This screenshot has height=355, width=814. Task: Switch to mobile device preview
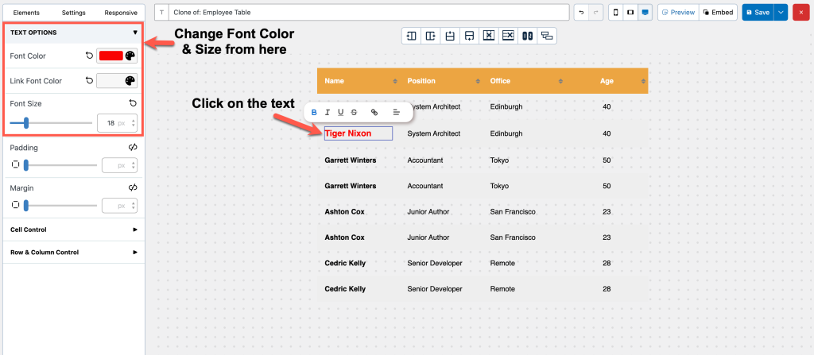point(615,13)
